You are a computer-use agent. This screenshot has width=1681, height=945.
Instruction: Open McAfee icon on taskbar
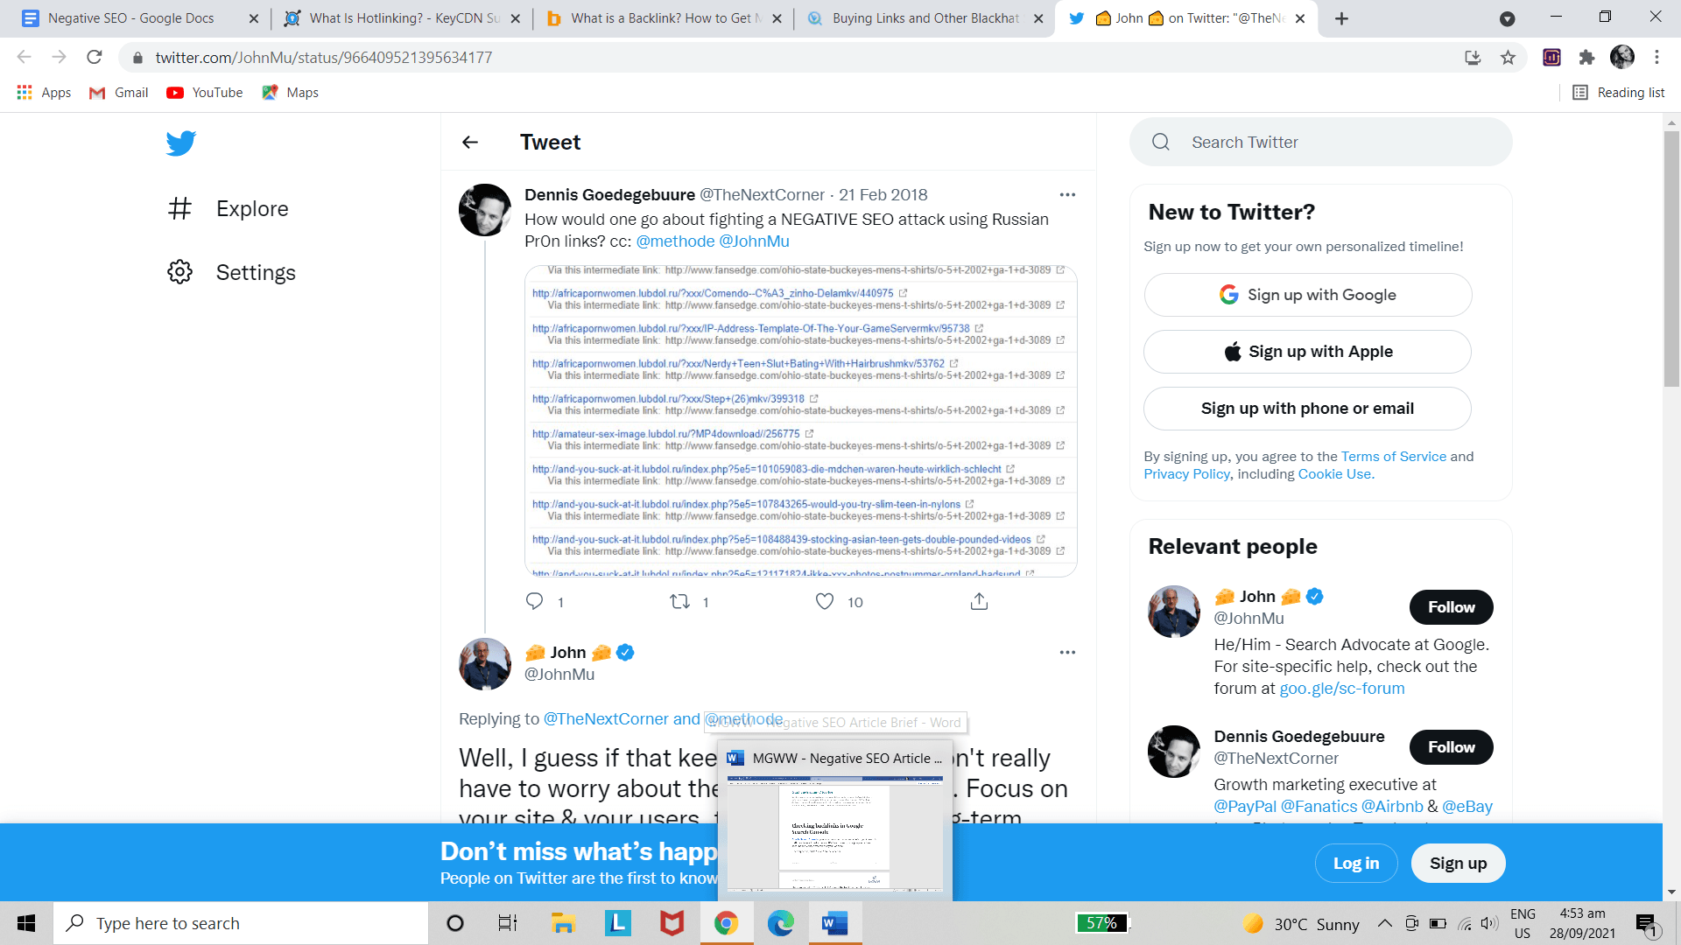(672, 923)
